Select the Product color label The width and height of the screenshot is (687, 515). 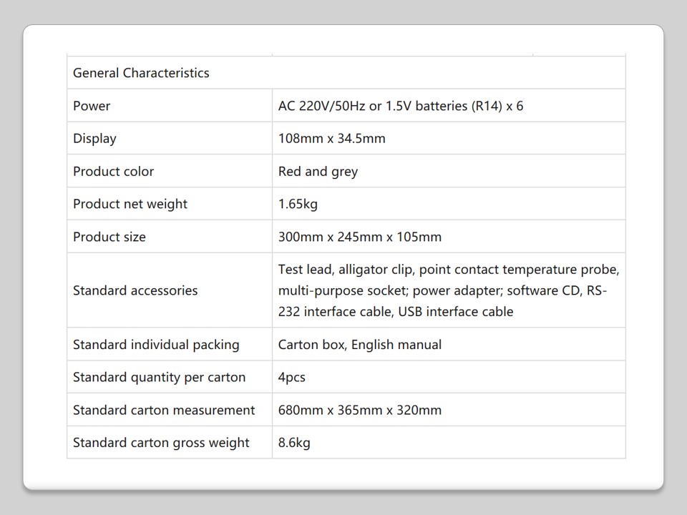(x=113, y=172)
